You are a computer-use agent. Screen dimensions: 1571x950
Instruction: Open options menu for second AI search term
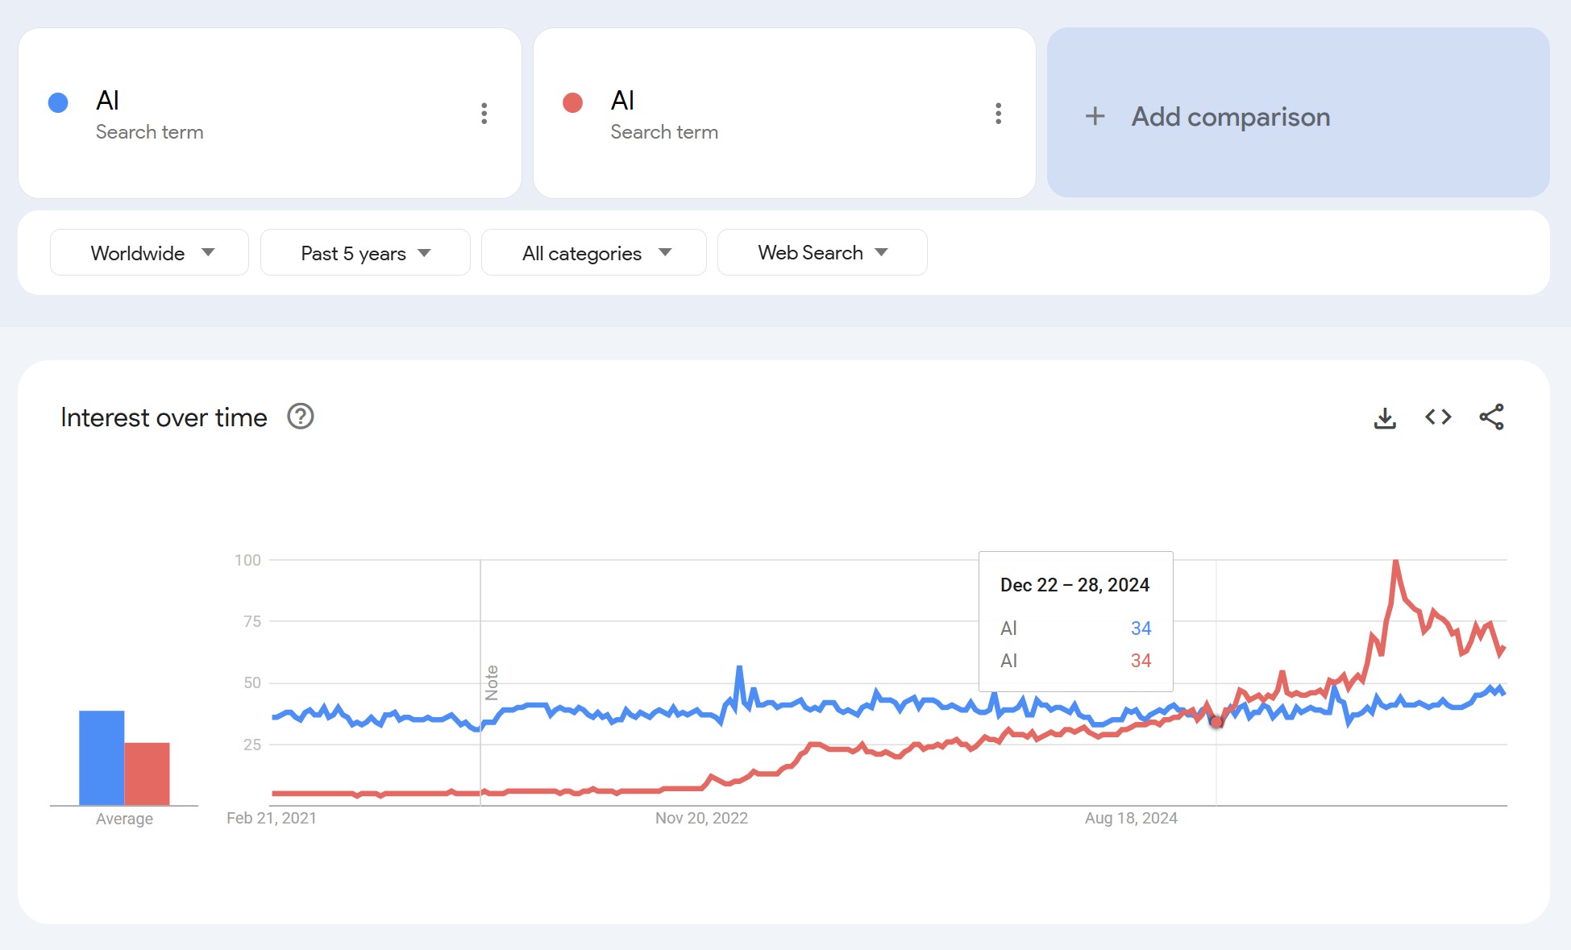coord(999,114)
